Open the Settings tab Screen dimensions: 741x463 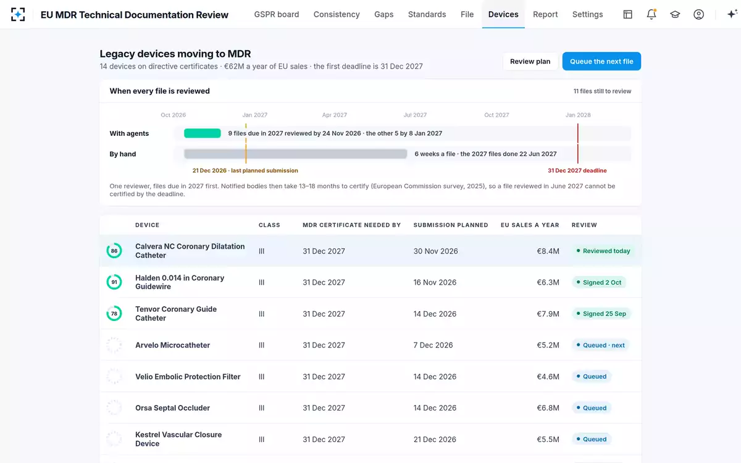pyautogui.click(x=588, y=14)
